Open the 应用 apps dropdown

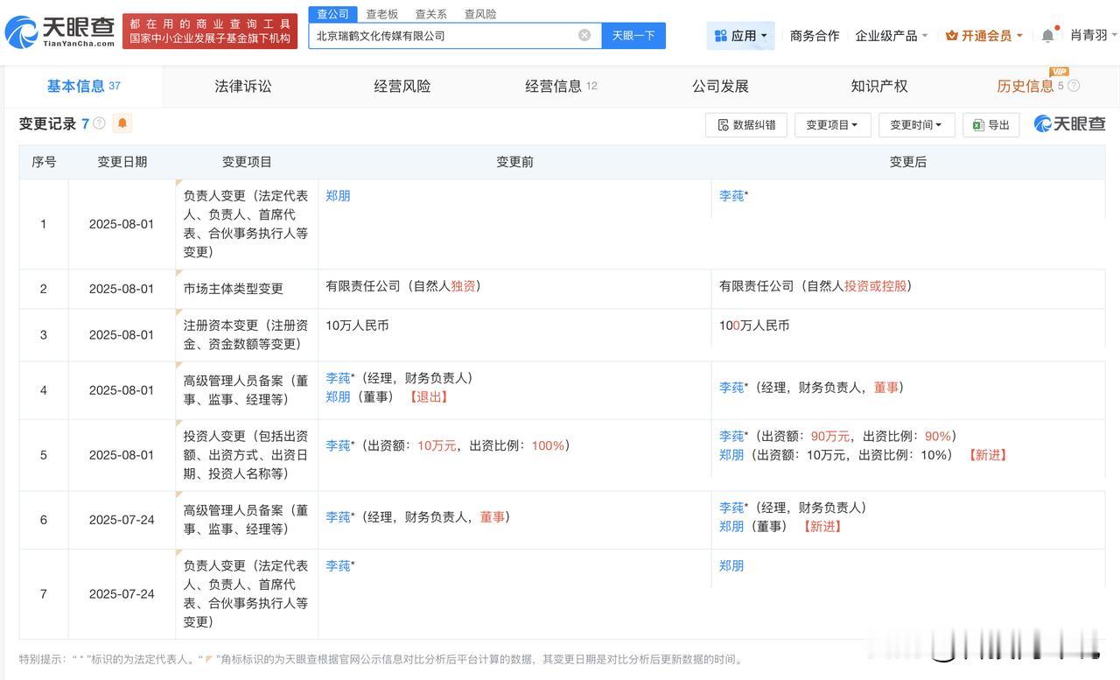(x=740, y=36)
